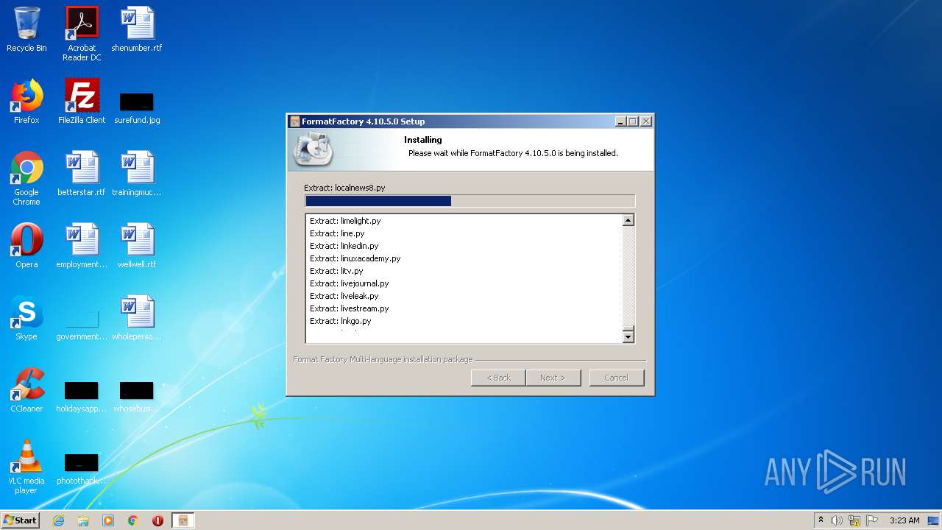942x530 pixels.
Task: Launch the Opera desktop shortcut
Action: coord(26,246)
